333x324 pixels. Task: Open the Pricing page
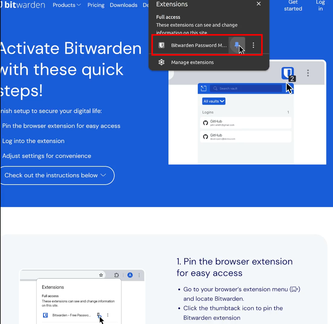point(96,5)
